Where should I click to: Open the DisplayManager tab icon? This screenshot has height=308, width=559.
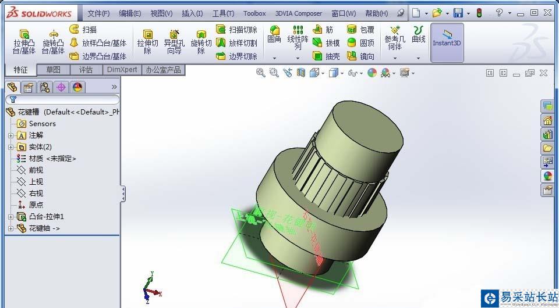77,87
